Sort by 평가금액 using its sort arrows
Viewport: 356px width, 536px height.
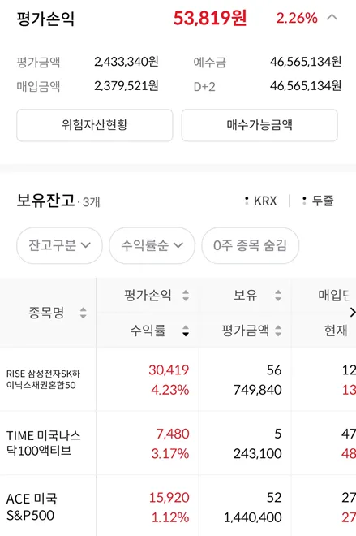pos(278,331)
